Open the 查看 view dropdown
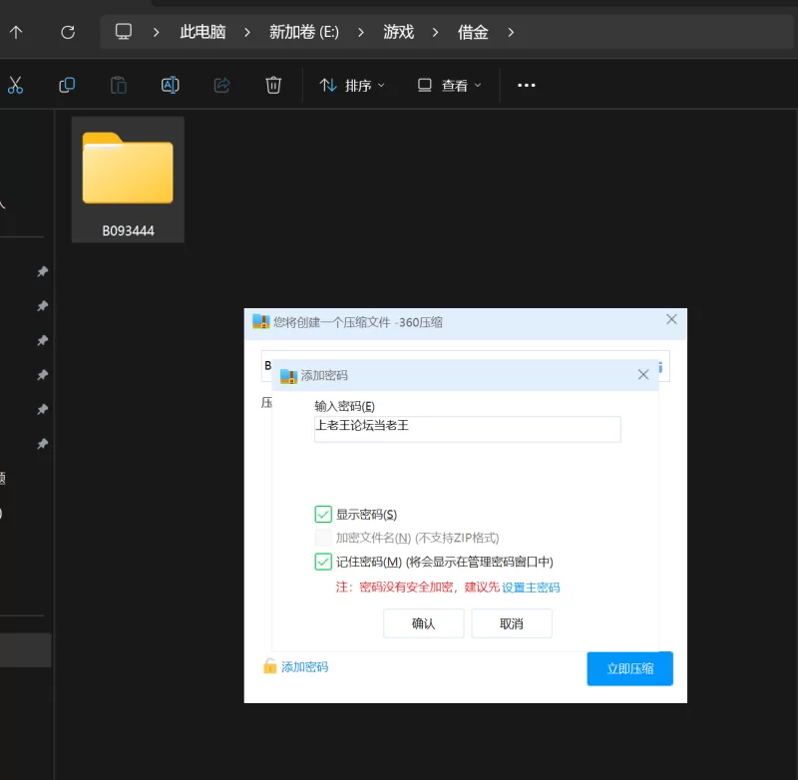Image resolution: width=798 pixels, height=780 pixels. (x=449, y=85)
